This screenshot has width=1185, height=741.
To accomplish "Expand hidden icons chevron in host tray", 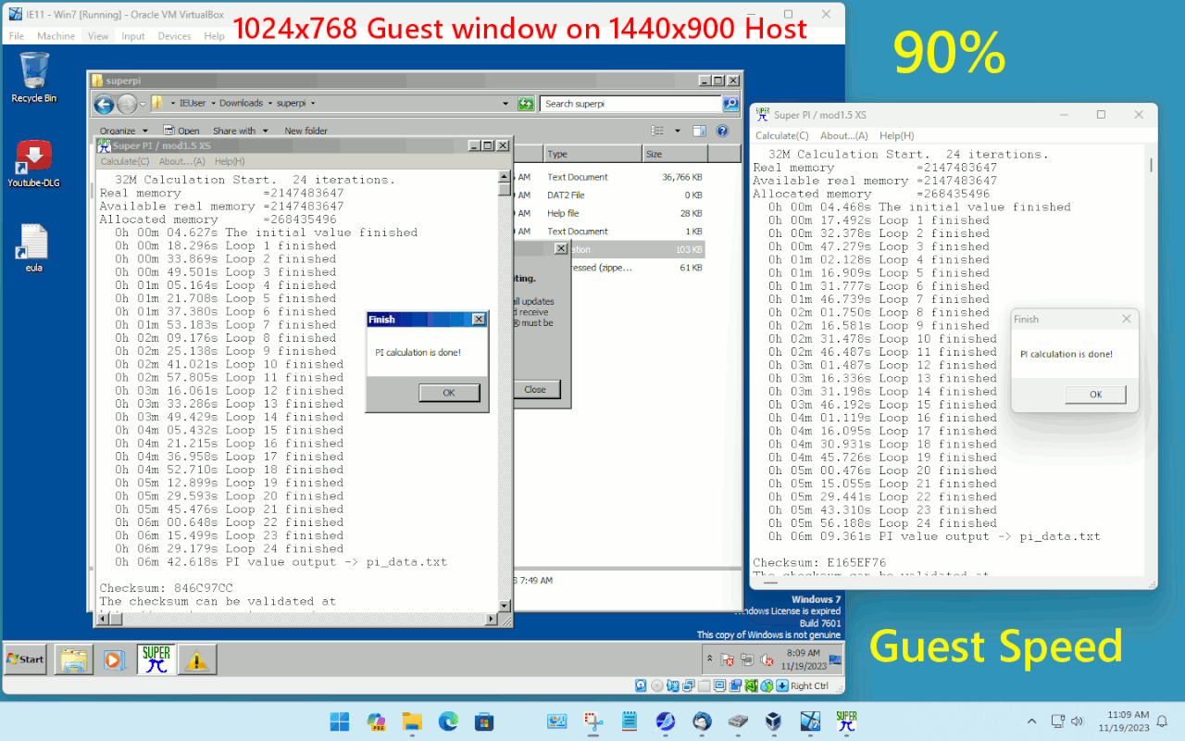I will 1032,722.
